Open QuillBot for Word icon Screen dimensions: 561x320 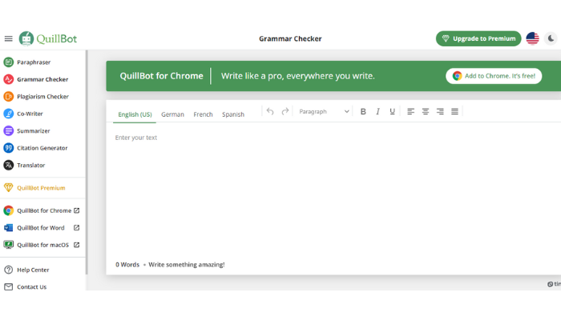(8, 228)
